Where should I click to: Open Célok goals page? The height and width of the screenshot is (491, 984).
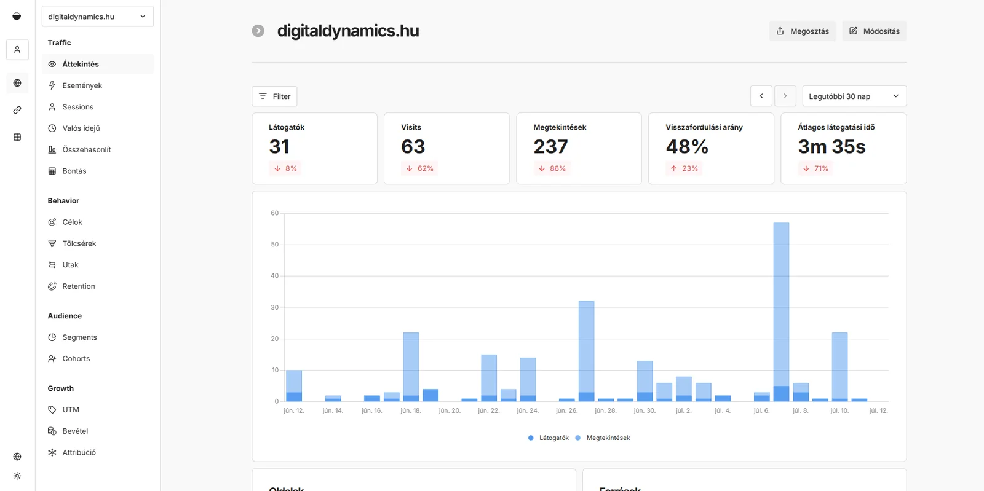pos(98,222)
